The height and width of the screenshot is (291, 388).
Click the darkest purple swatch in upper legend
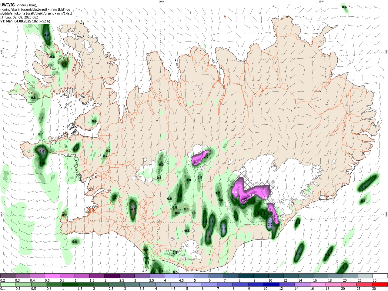[x=112, y=276]
